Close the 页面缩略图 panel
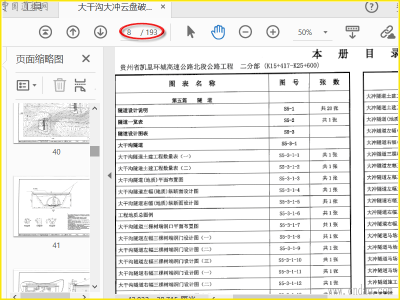This screenshot has height=300, width=400. 86,59
